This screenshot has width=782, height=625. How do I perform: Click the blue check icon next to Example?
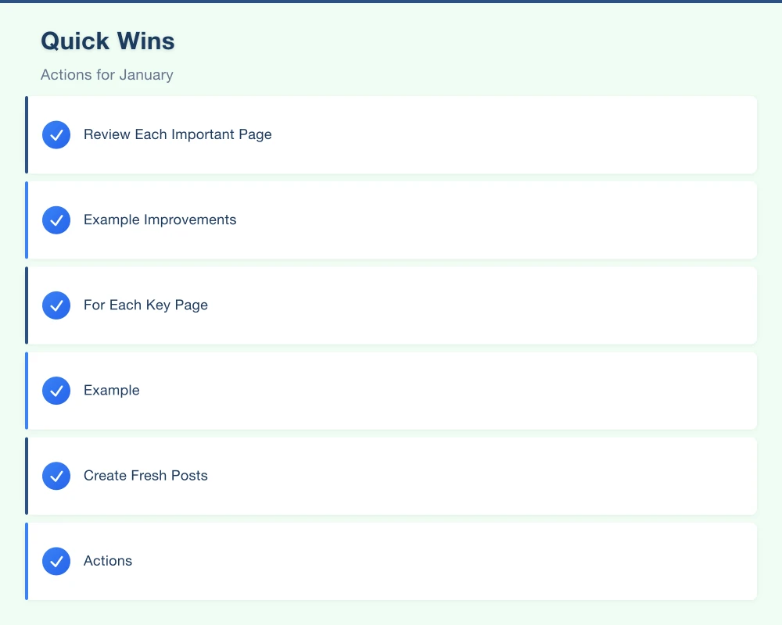point(56,391)
